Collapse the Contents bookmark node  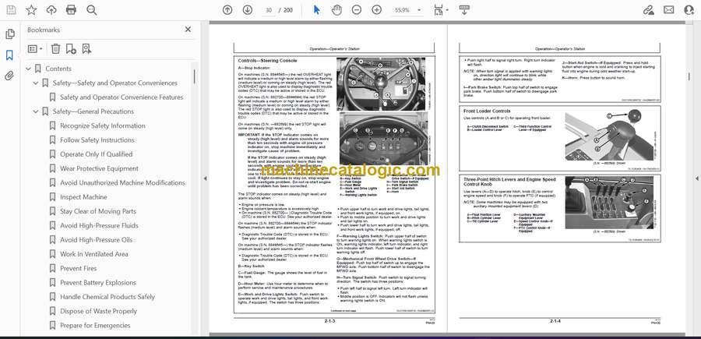click(29, 69)
